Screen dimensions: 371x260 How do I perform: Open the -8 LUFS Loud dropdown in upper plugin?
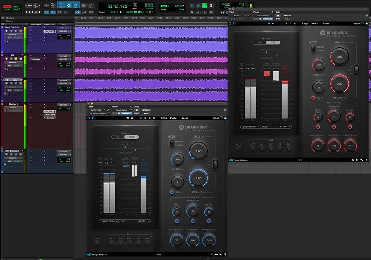pos(275,127)
